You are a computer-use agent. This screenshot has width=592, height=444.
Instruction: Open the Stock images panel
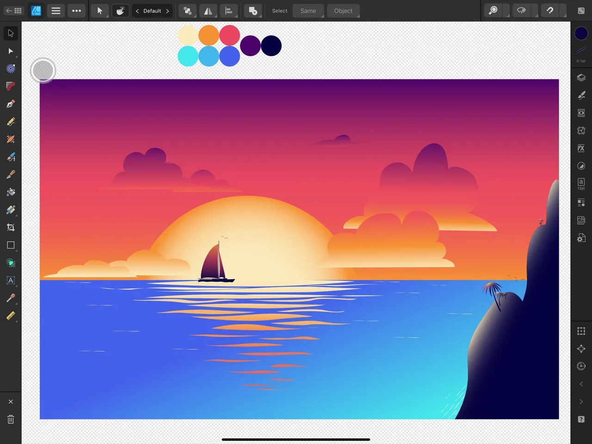tap(581, 220)
